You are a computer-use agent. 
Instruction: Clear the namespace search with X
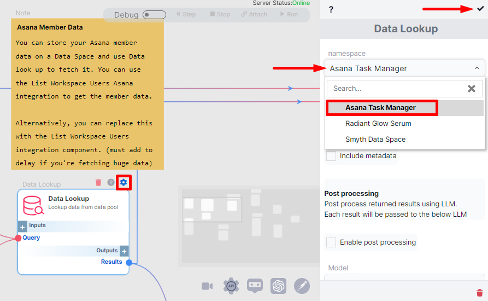pos(472,89)
